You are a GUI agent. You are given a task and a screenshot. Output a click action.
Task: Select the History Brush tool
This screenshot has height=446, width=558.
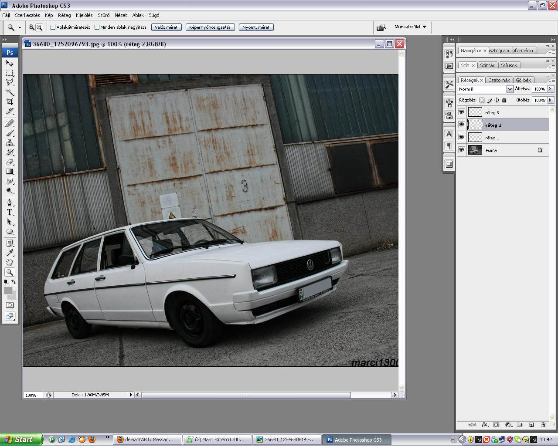pyautogui.click(x=10, y=152)
